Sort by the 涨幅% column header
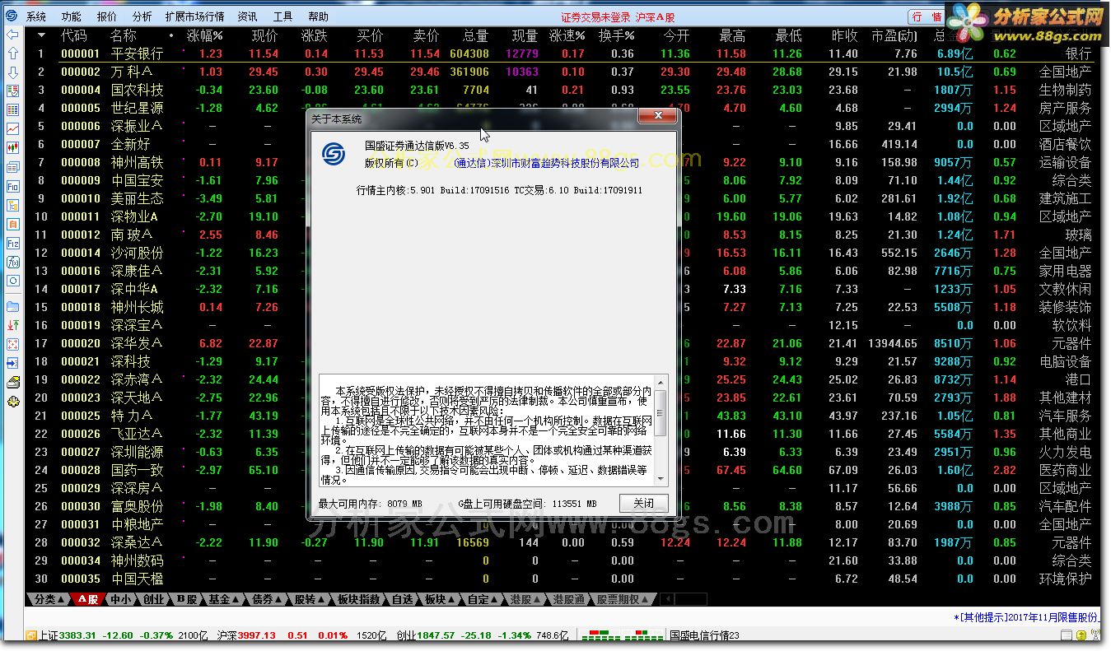 (205, 35)
